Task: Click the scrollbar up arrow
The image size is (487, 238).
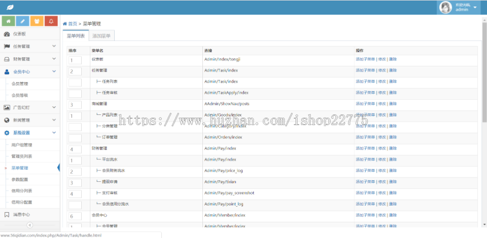Action: 484,19
